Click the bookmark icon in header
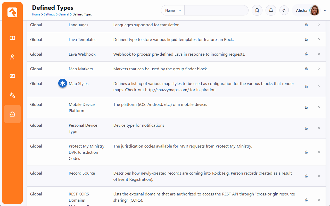This screenshot has height=206, width=330. (257, 10)
